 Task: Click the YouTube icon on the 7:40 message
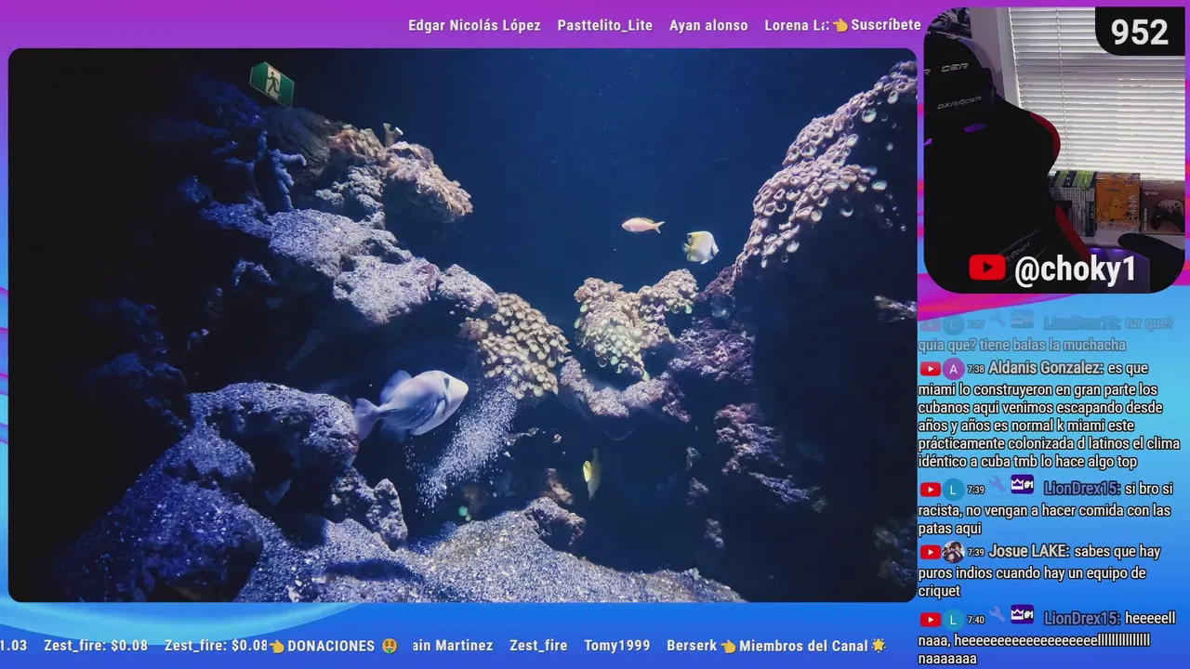tap(930, 620)
